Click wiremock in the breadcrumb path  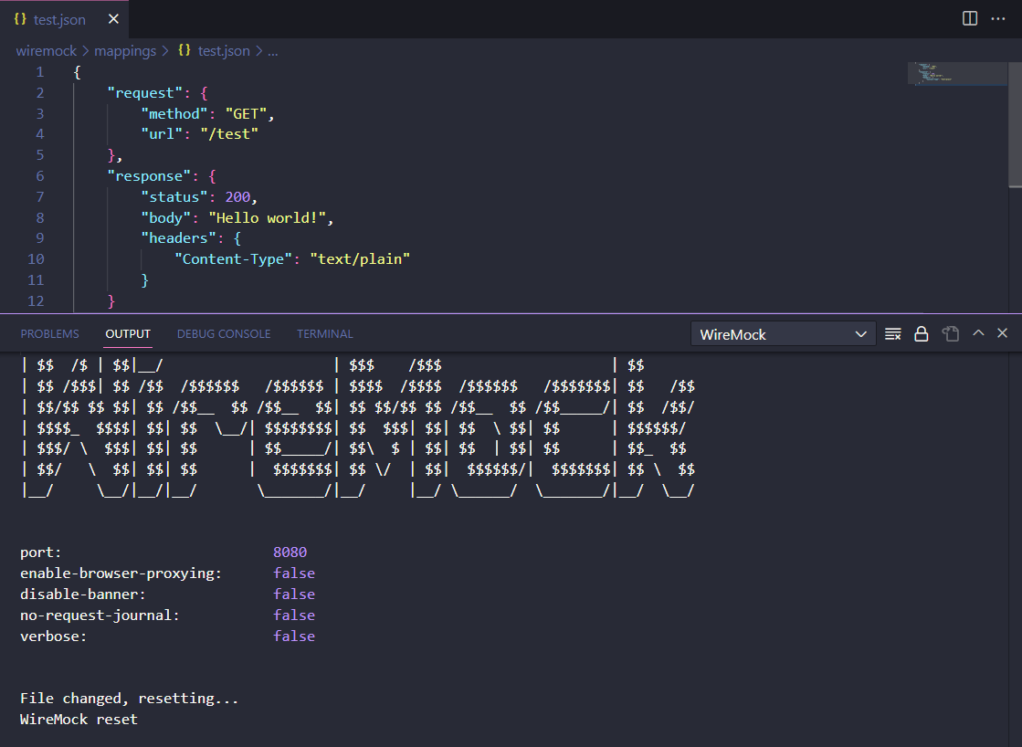(47, 51)
